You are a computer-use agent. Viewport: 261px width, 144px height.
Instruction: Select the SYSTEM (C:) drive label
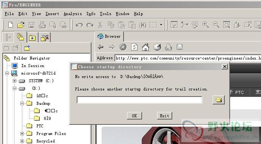point(41,81)
